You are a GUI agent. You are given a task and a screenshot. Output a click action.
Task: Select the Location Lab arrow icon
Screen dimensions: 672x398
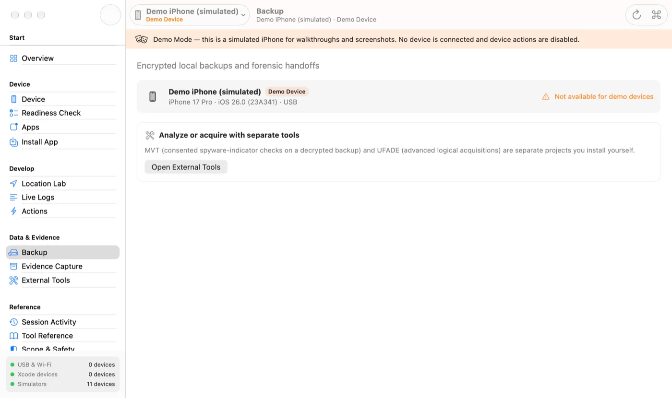point(13,184)
